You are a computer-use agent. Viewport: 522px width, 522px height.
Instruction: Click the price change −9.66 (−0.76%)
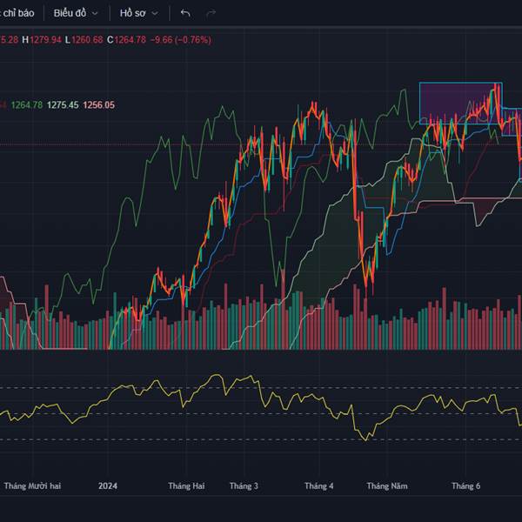point(180,39)
